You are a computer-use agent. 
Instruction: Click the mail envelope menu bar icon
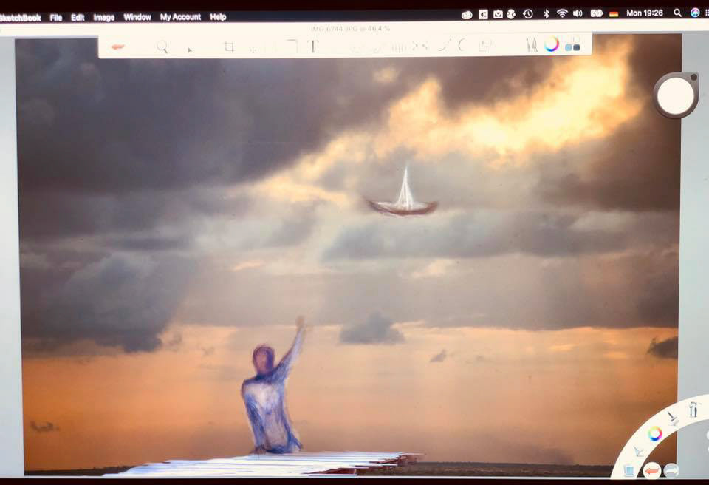point(498,15)
